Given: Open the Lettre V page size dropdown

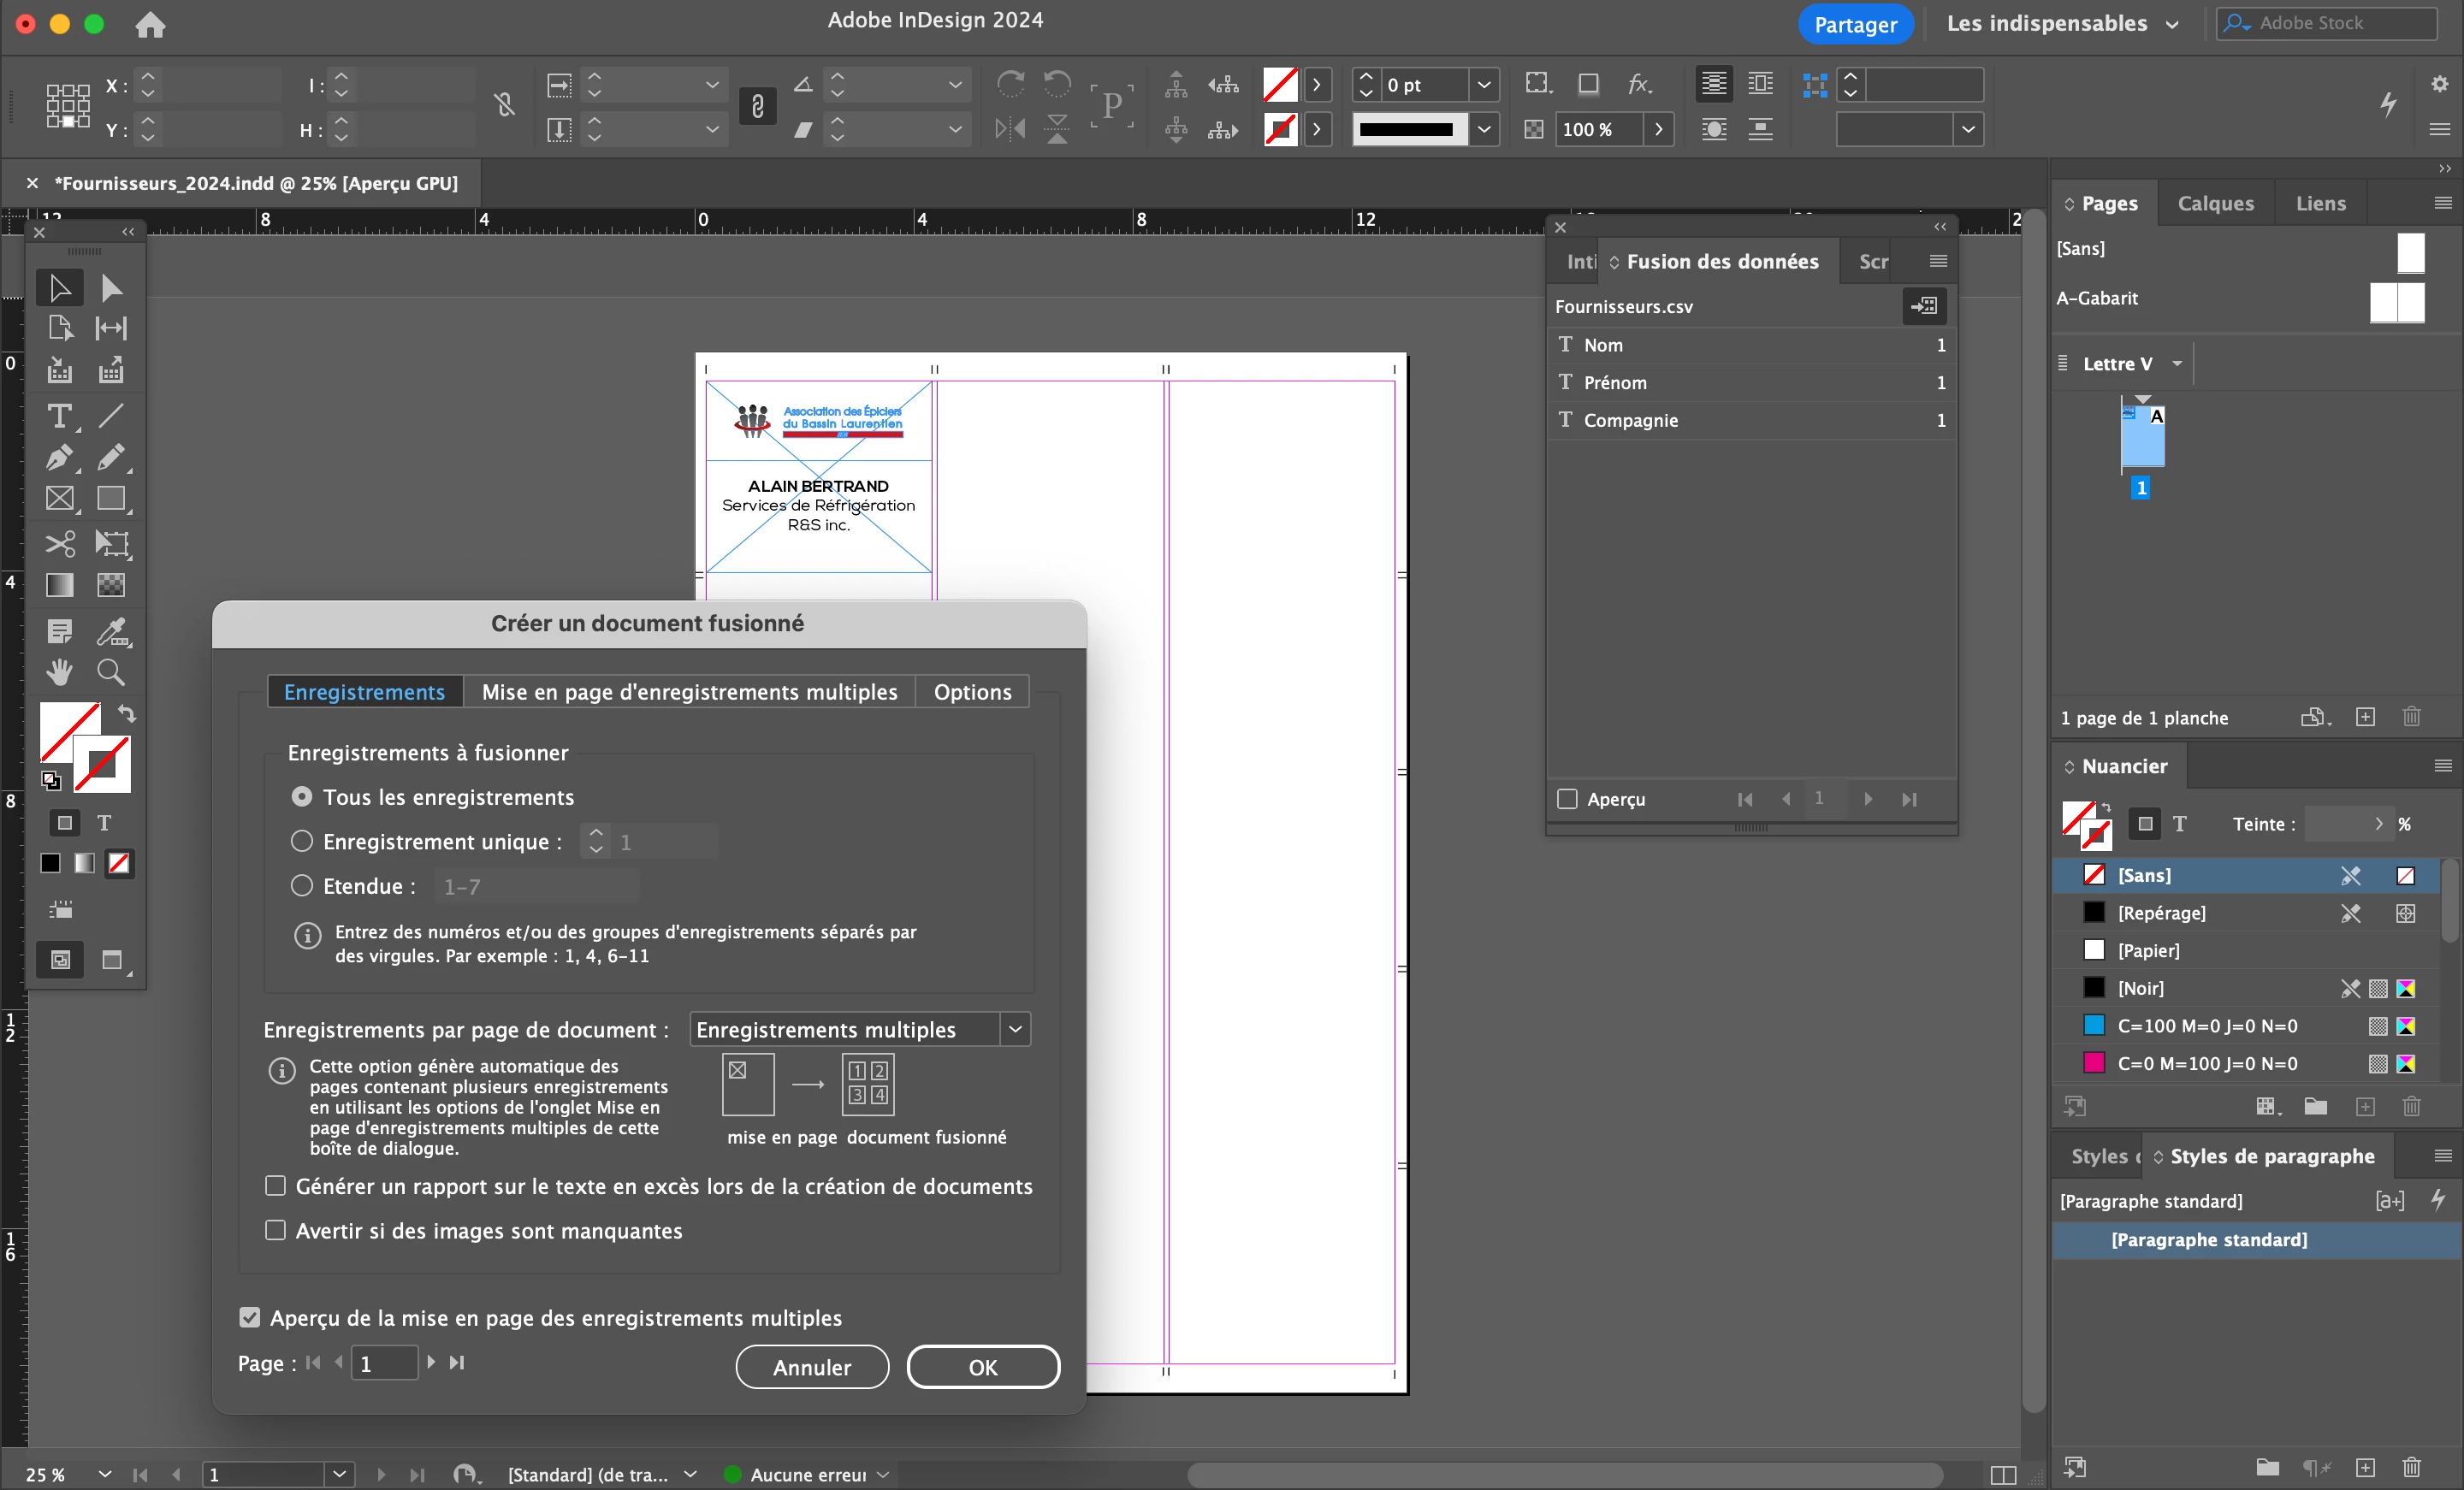Looking at the screenshot, I should click(2177, 364).
